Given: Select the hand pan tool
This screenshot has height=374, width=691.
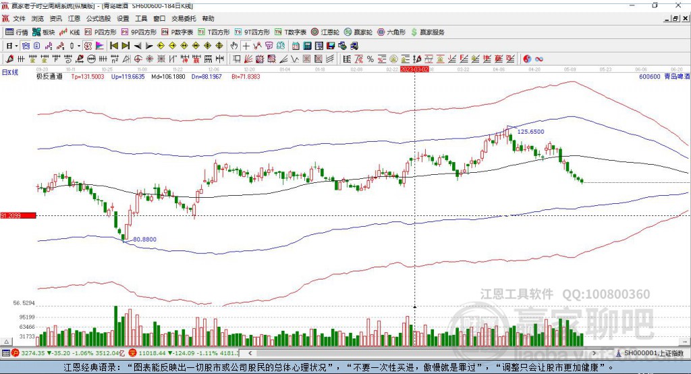Looking at the screenshot, I should [234, 46].
